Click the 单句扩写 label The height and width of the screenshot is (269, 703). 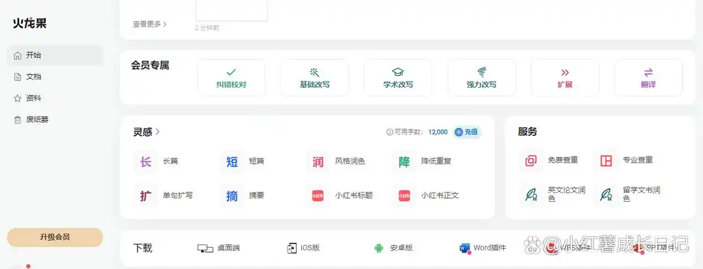point(178,196)
